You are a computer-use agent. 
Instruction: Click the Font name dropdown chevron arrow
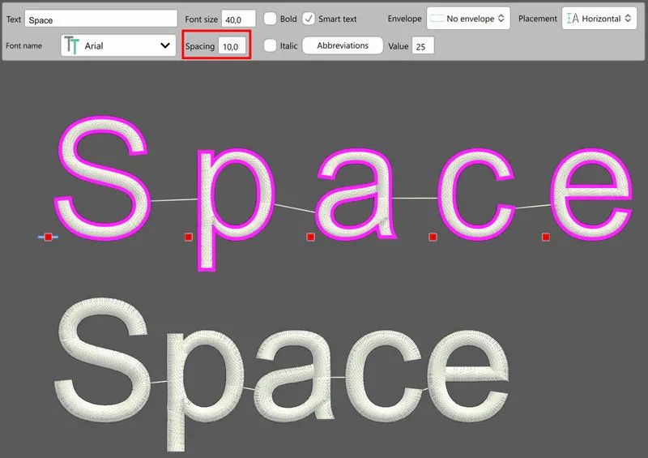165,45
